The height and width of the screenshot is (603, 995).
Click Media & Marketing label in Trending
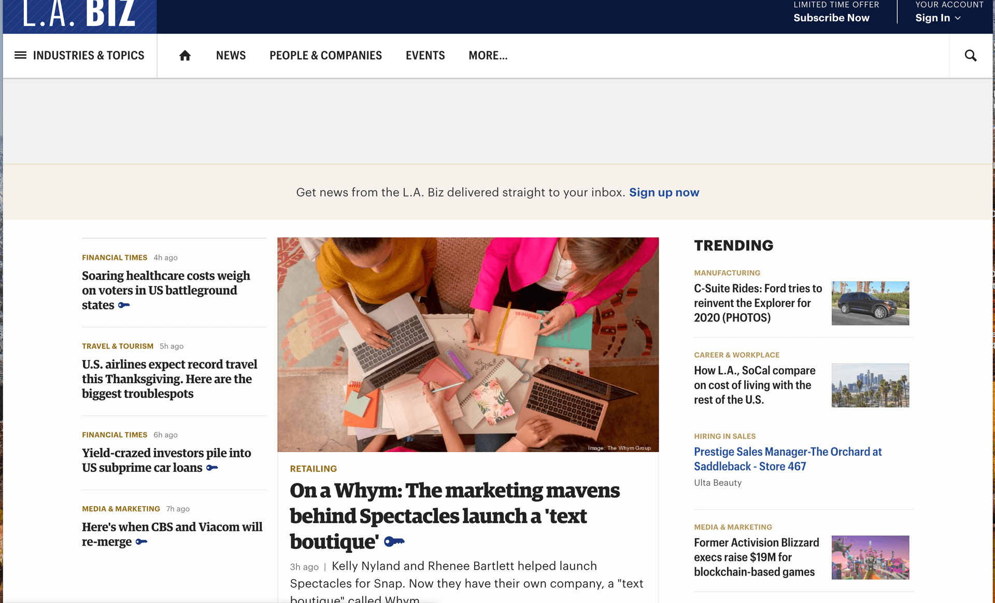pos(733,527)
